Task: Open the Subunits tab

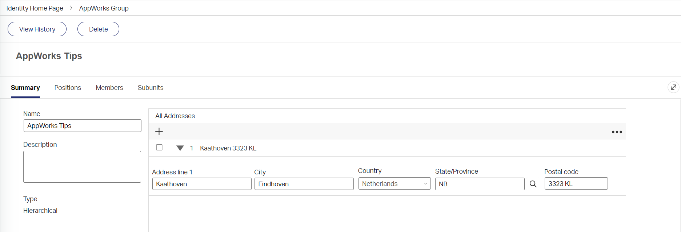Action: (x=151, y=88)
